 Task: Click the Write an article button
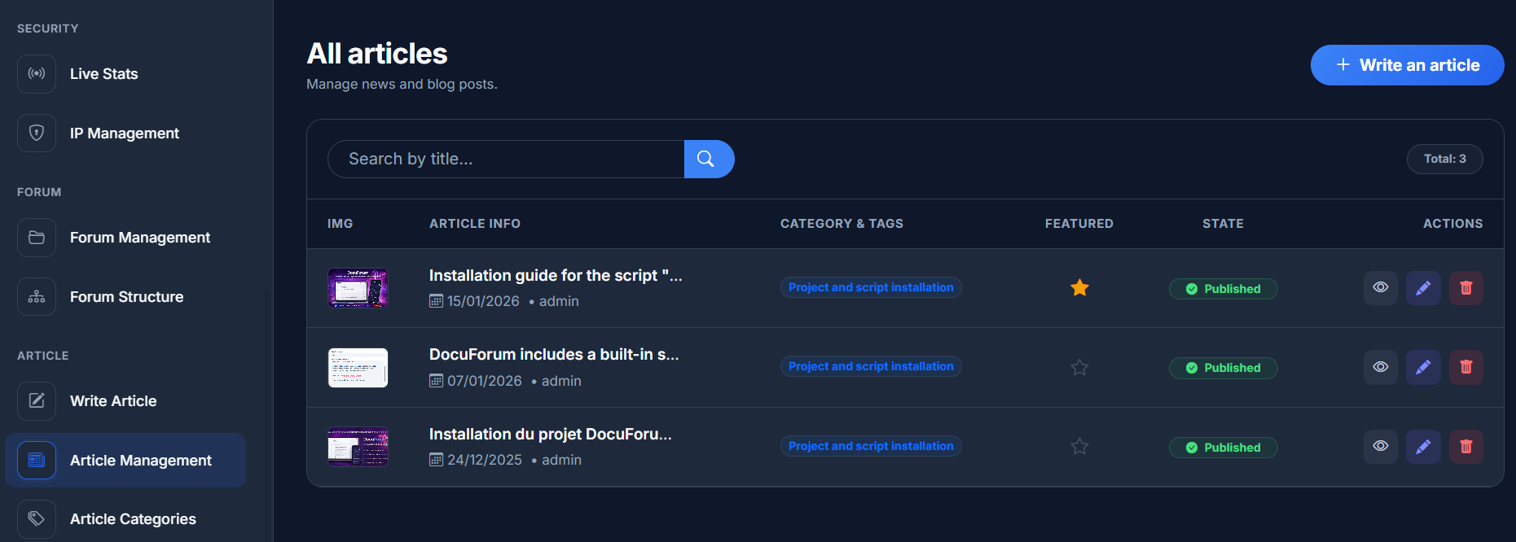click(1407, 65)
